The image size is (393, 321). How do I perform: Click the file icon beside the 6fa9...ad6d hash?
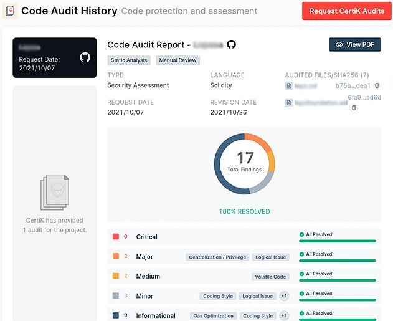point(289,103)
